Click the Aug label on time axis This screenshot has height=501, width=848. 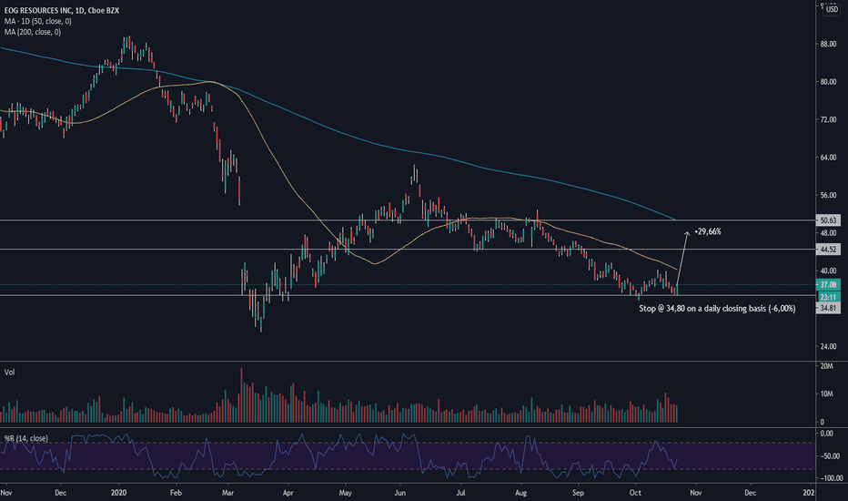point(520,493)
